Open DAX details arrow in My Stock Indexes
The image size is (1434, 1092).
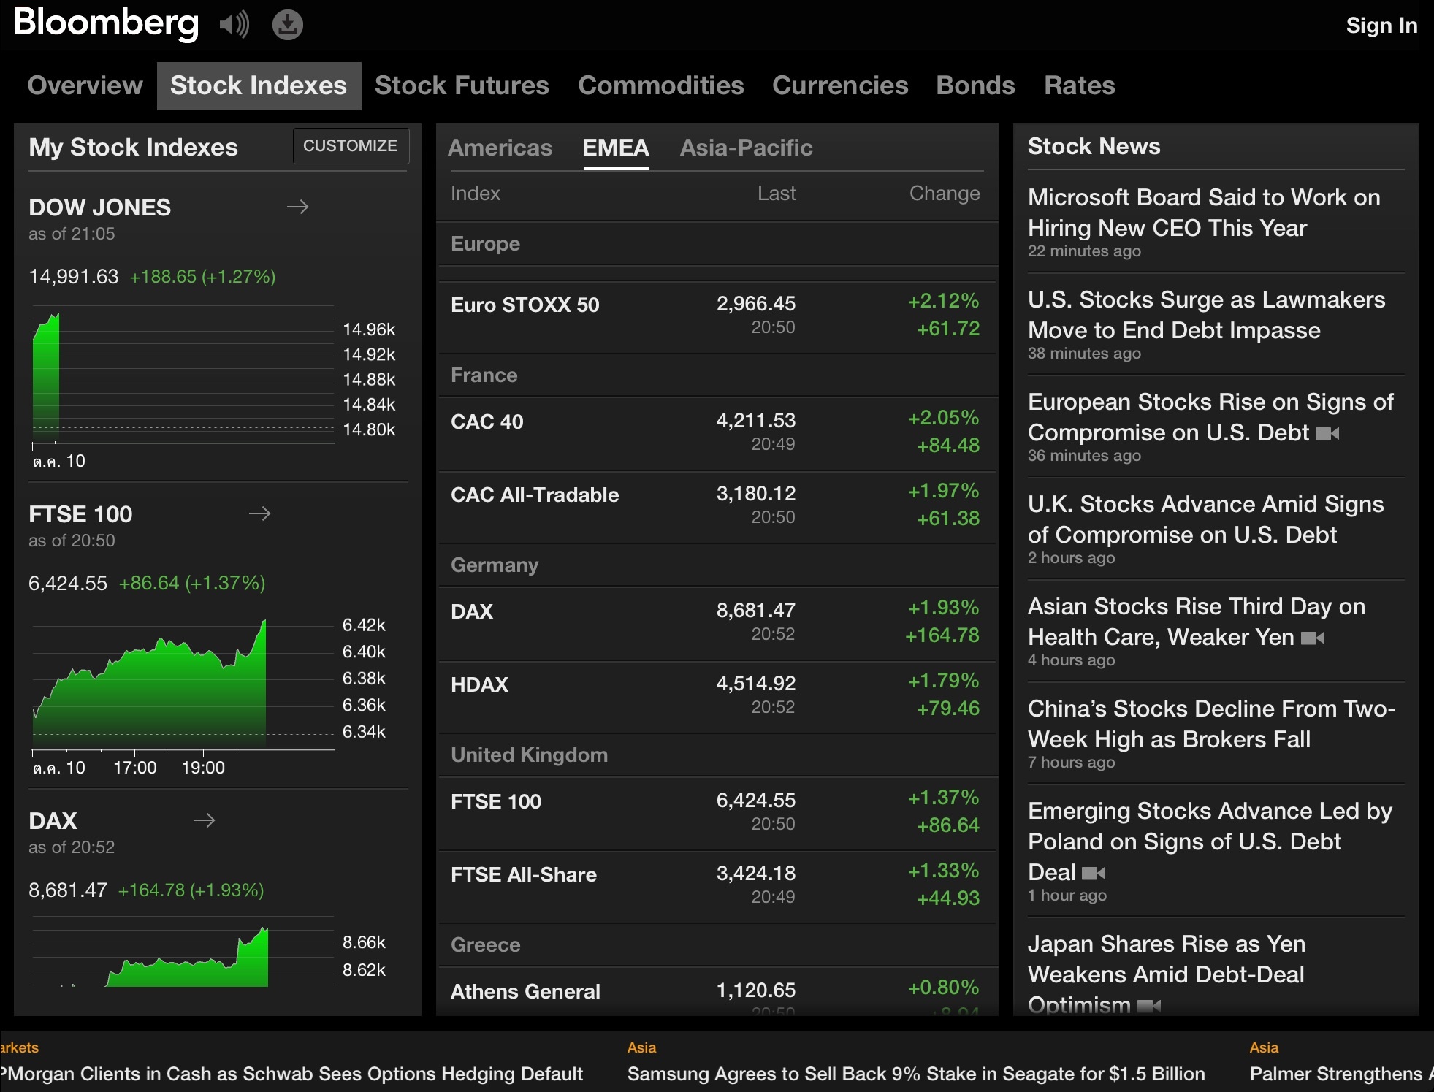204,820
